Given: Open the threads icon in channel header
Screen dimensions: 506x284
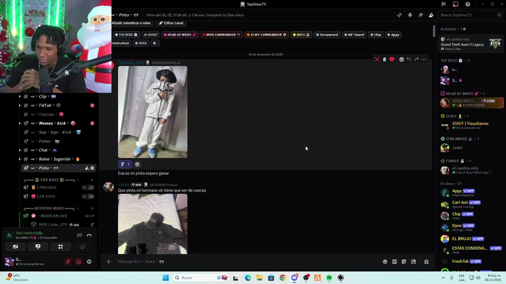Looking at the screenshot, I should tap(399, 15).
